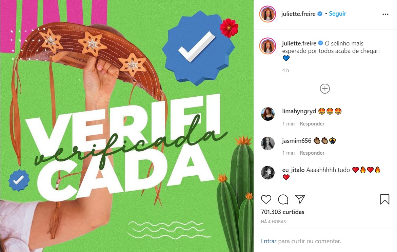The width and height of the screenshot is (397, 252).
Task: Open juliette.freire header profile picture
Action: click(267, 14)
